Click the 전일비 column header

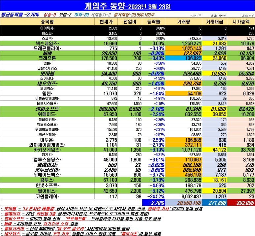(130, 22)
